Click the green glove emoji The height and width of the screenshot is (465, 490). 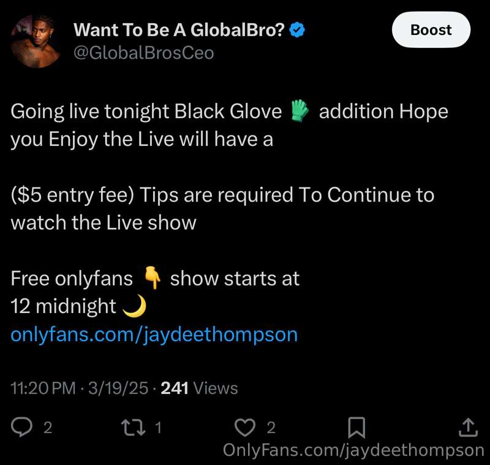[x=300, y=111]
